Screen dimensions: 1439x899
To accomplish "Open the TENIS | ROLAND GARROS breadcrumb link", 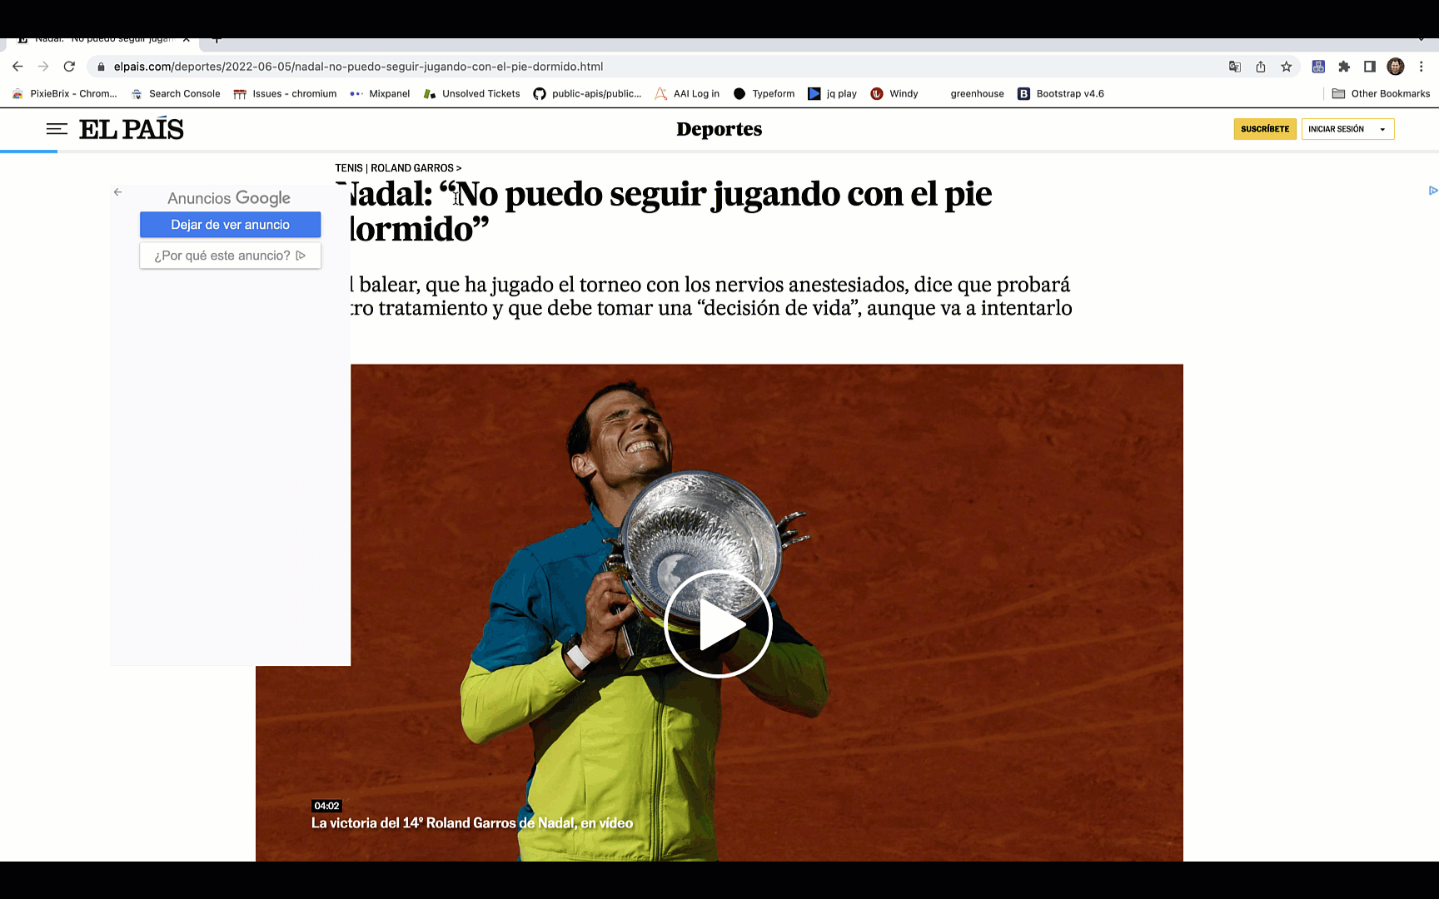I will (398, 168).
